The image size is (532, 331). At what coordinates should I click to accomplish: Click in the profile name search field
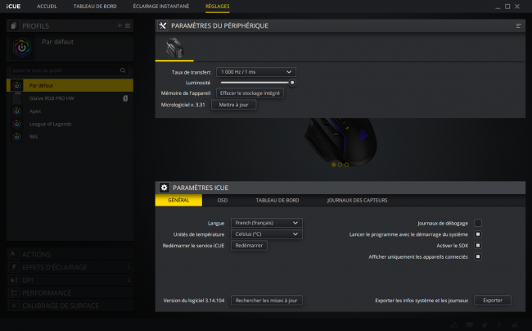point(70,70)
